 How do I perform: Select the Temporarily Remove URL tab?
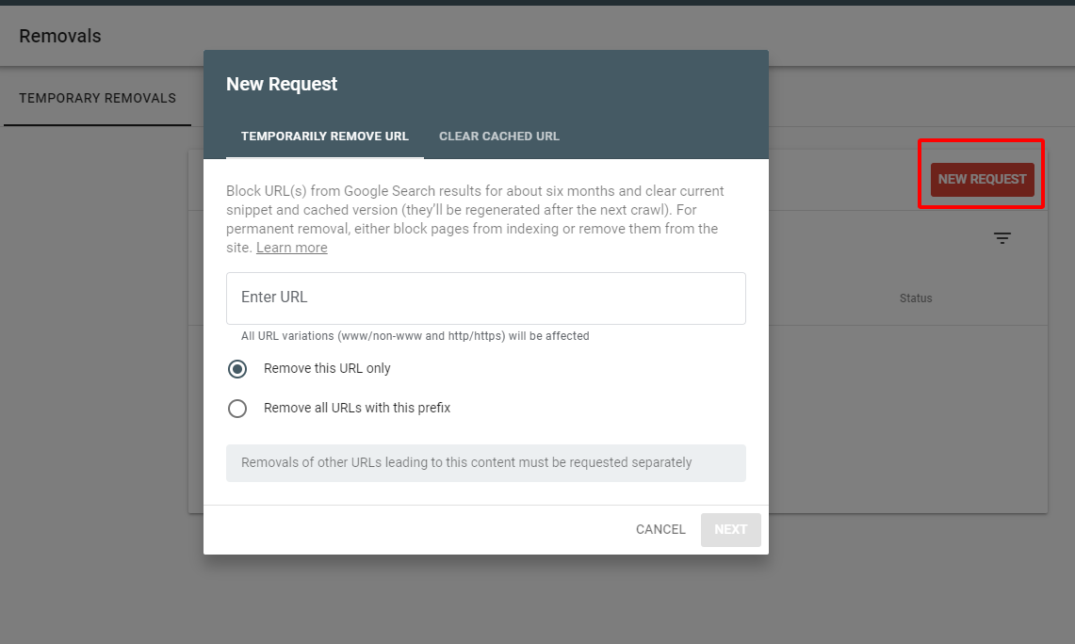pyautogui.click(x=325, y=137)
